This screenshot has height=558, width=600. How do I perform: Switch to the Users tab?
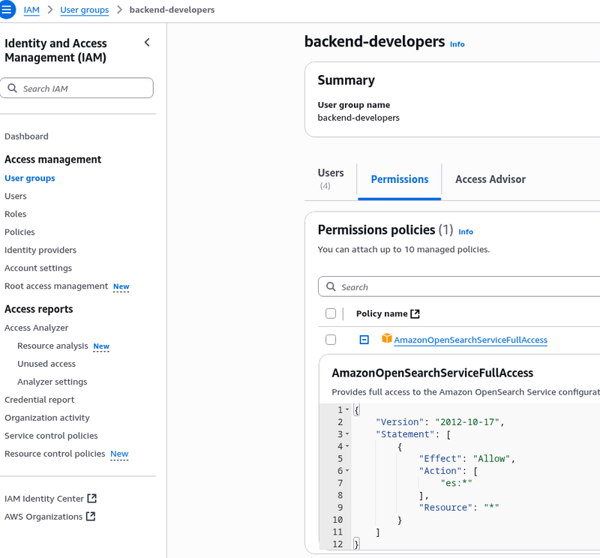330,178
